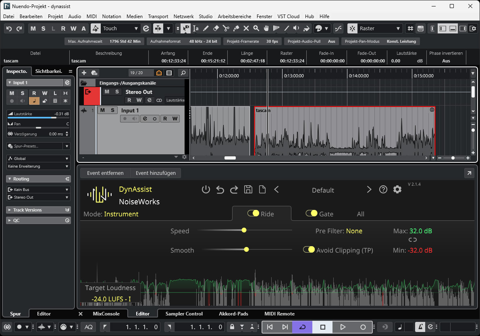Screen dimensions: 480x336
Task: Pick the Eraser tool in toolbar
Action: coord(216,29)
